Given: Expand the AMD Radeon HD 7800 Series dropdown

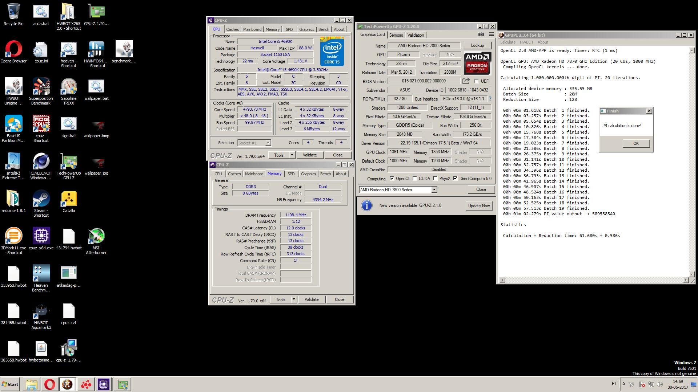Looking at the screenshot, I should pos(434,190).
